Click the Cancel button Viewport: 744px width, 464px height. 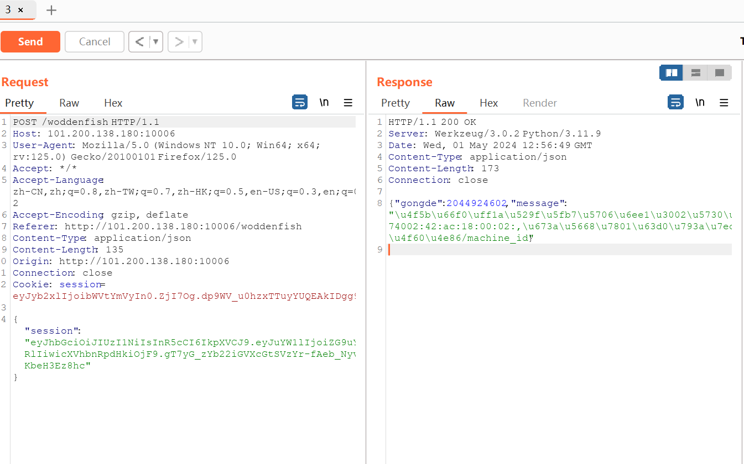tap(95, 41)
